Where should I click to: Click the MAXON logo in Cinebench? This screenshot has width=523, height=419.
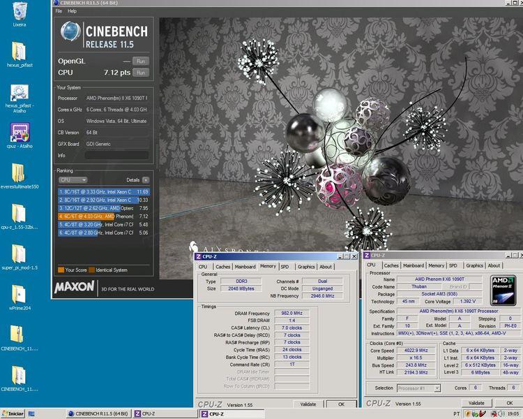click(74, 287)
